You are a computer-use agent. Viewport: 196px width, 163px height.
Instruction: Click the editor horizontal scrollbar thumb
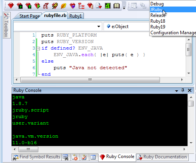[x=90, y=80]
